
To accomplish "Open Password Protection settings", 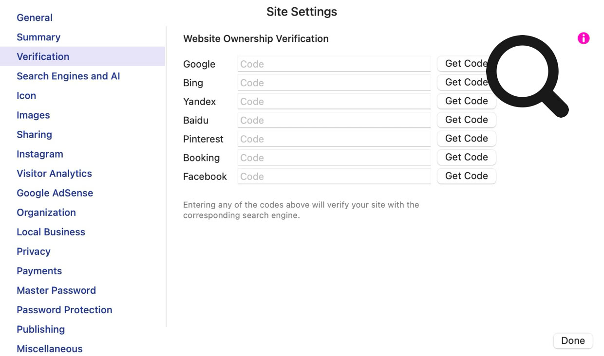I will tap(64, 309).
